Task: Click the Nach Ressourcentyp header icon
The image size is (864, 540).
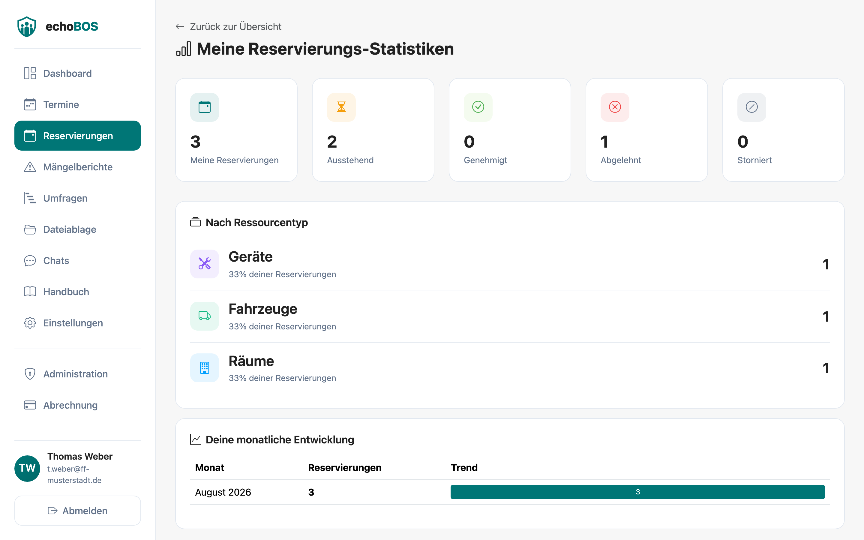Action: coord(195,222)
